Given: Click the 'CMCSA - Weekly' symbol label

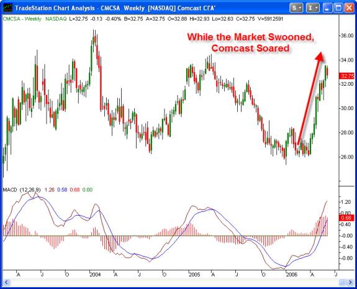Looking at the screenshot, I should click(x=22, y=19).
